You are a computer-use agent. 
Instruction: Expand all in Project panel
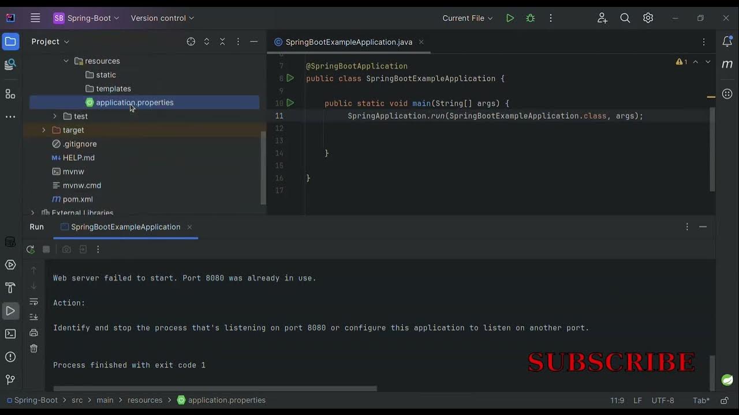[207, 41]
